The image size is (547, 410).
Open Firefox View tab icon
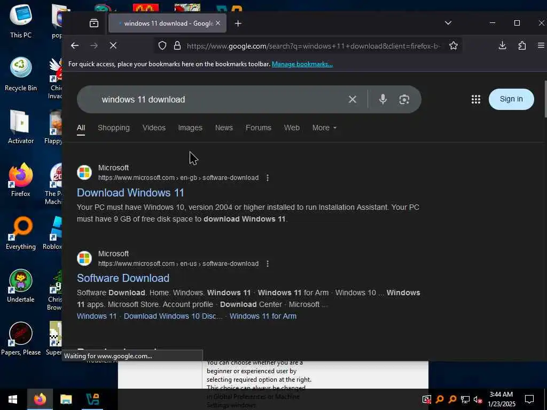94,23
